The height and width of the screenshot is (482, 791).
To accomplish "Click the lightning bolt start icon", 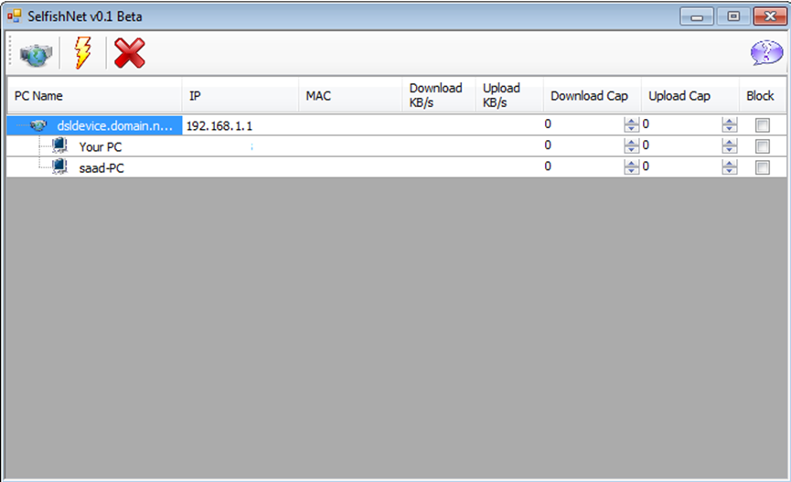I will point(82,54).
